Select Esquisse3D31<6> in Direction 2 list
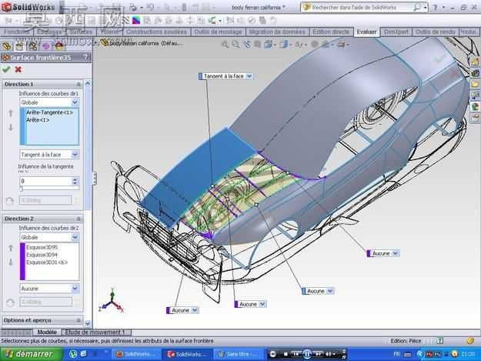 (47, 262)
